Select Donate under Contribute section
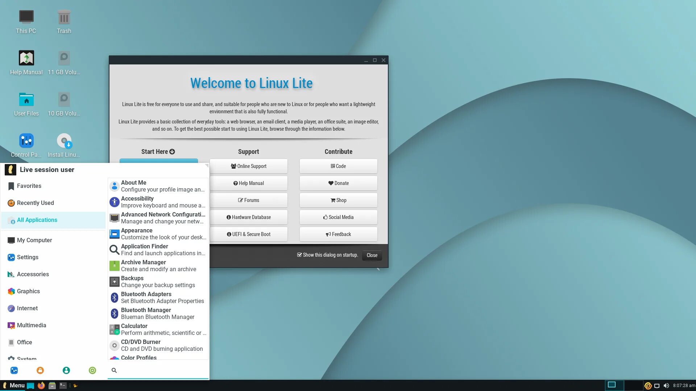Screen dimensions: 696x391 point(339,183)
